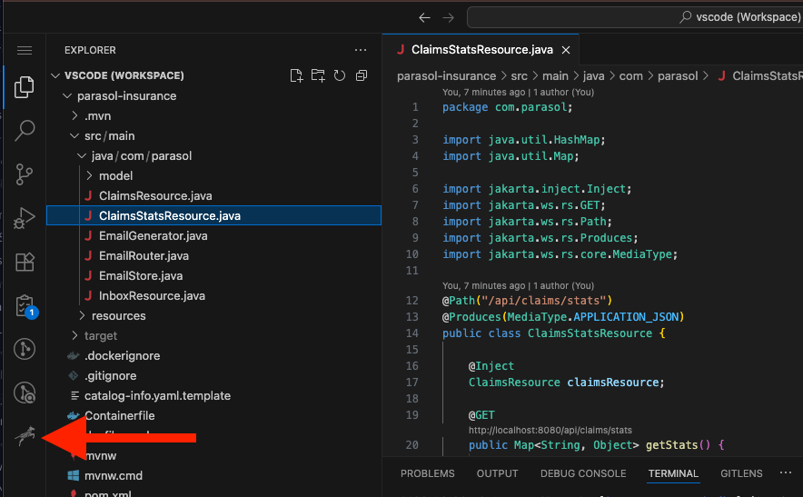Switch to the GITLENS panel tab
The width and height of the screenshot is (803, 497).
pos(741,474)
